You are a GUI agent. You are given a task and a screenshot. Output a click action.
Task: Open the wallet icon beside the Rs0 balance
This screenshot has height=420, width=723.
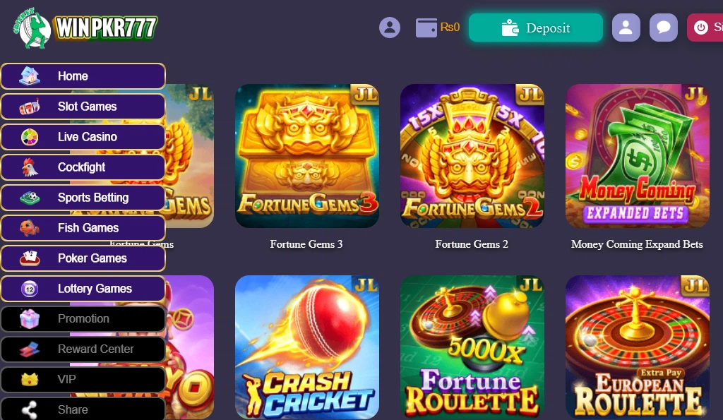tap(426, 28)
